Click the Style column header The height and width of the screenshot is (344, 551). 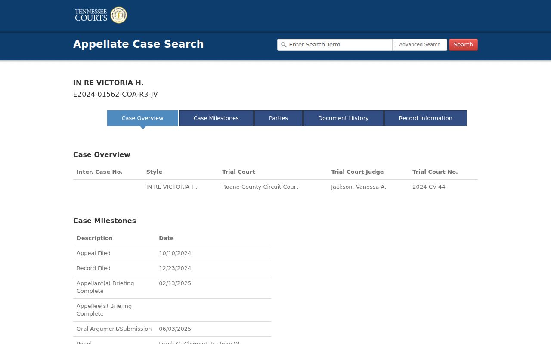pos(154,172)
